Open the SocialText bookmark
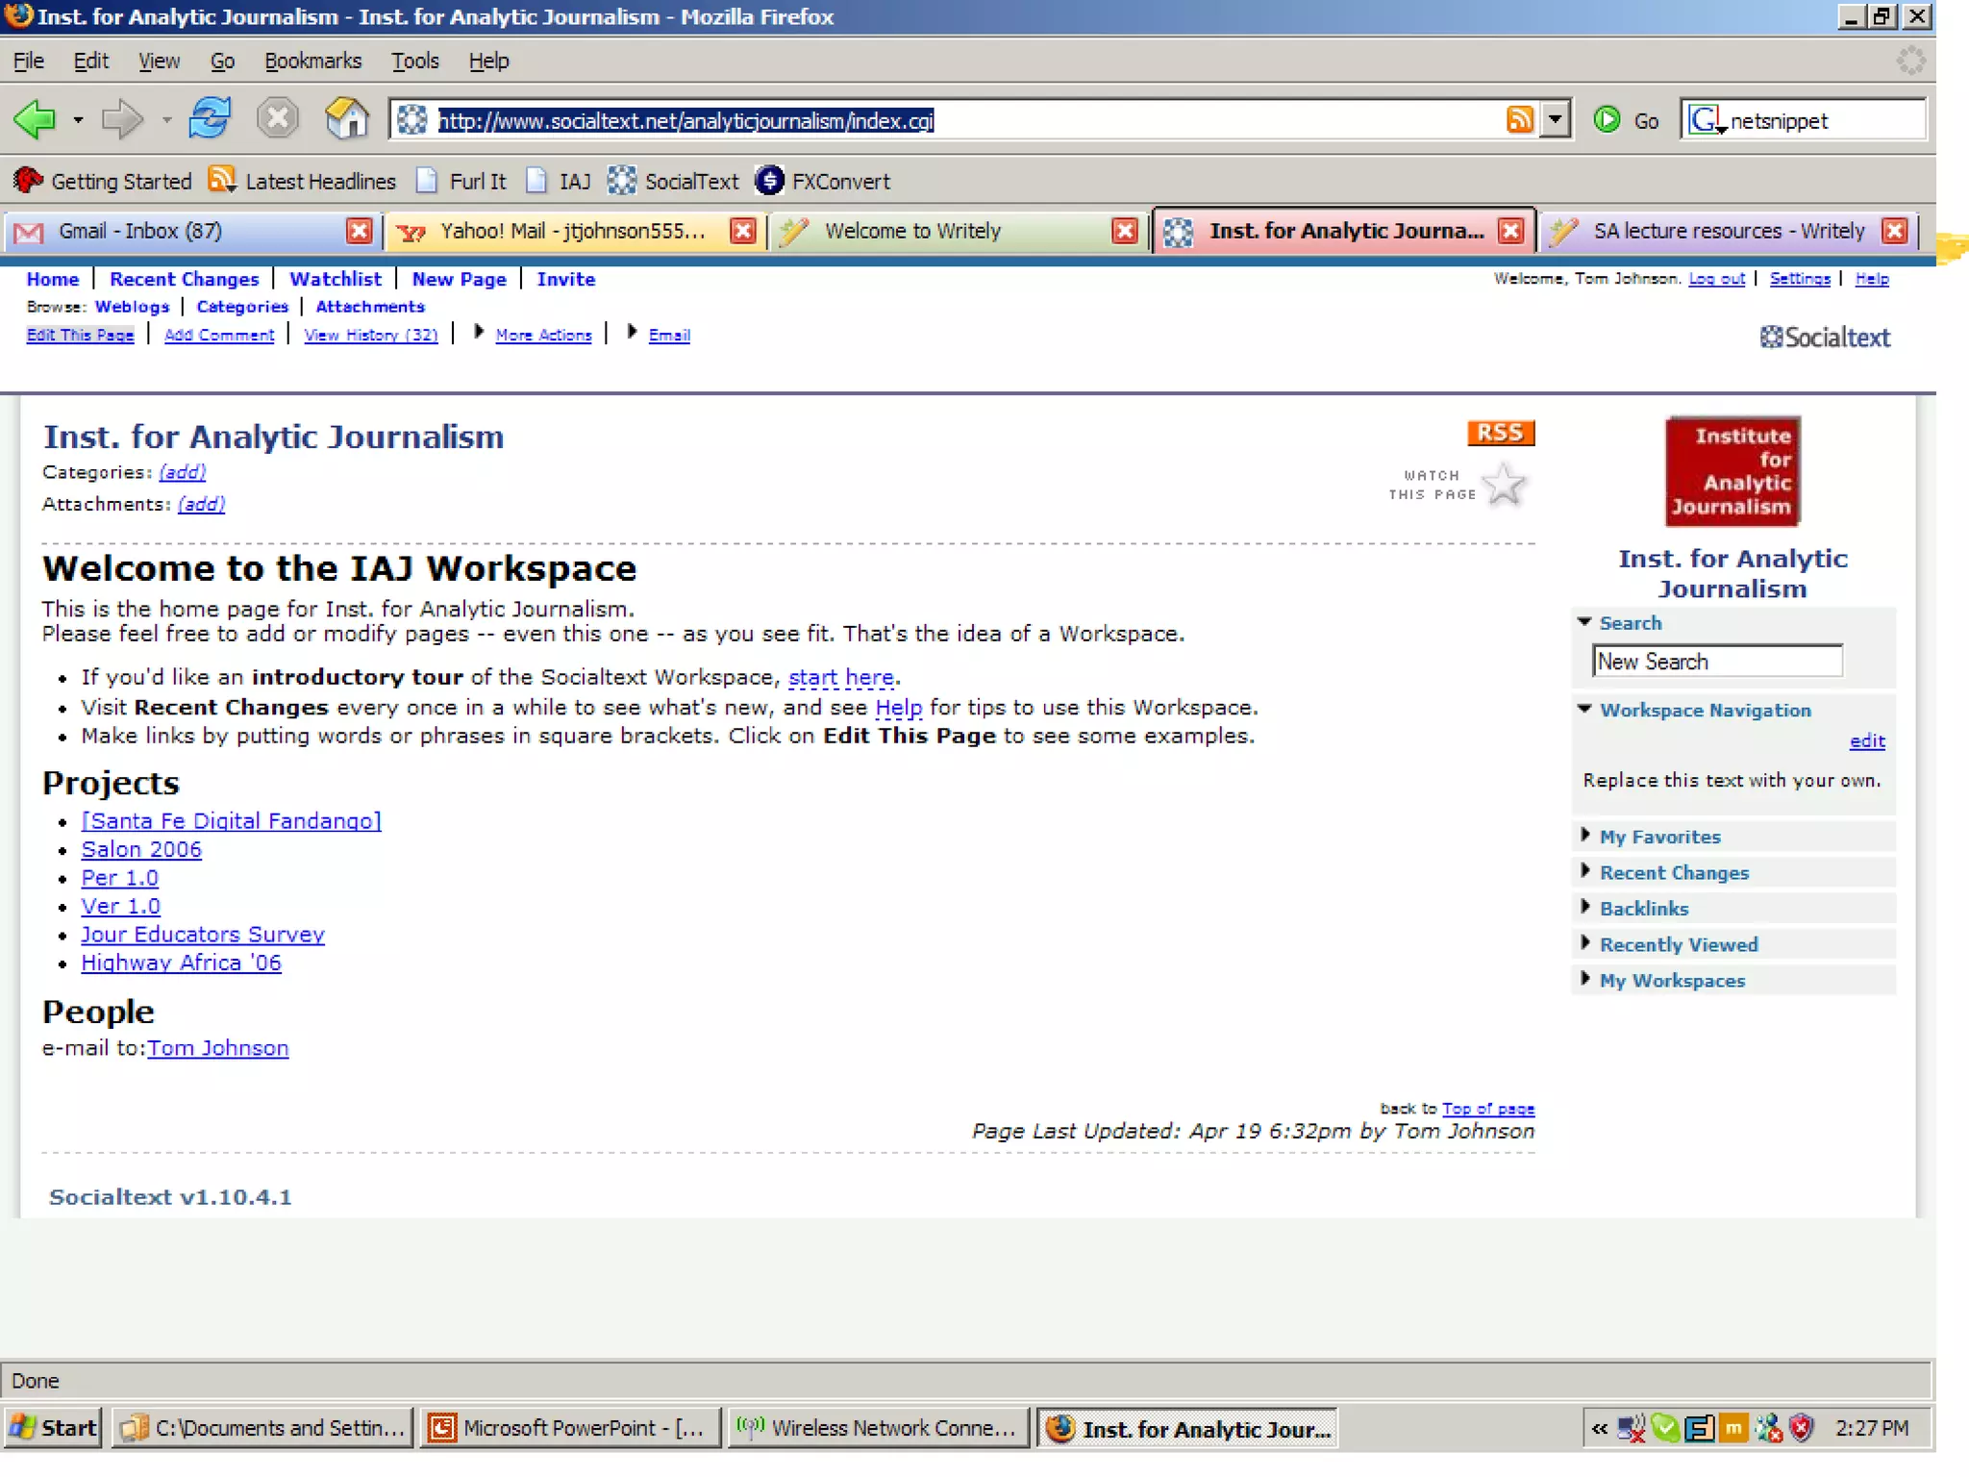The width and height of the screenshot is (1969, 1477). [673, 181]
